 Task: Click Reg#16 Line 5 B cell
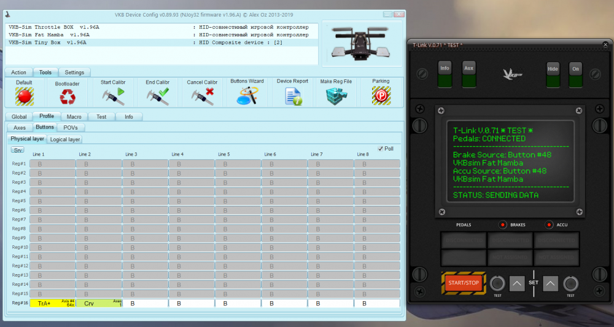(x=238, y=303)
